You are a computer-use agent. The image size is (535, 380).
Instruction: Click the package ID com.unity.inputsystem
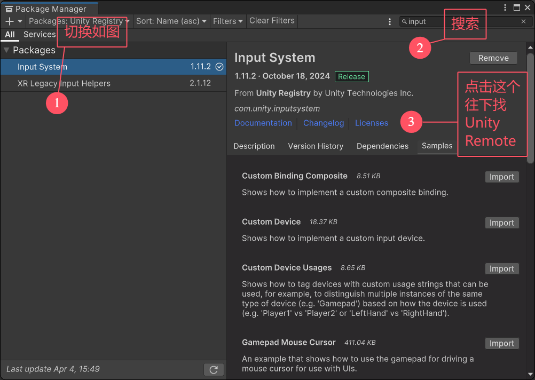click(x=277, y=108)
